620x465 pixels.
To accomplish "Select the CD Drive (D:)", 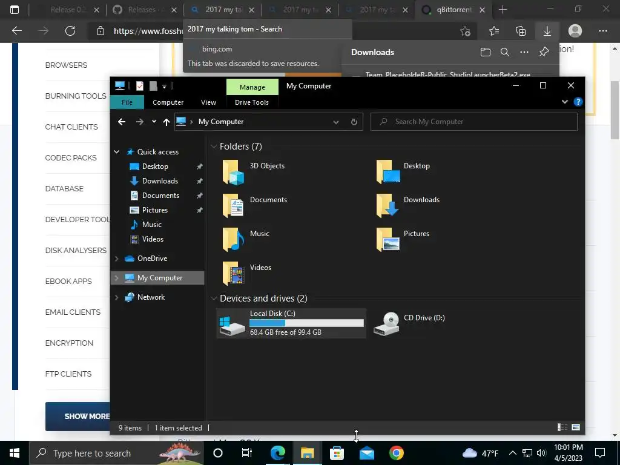I will click(x=409, y=323).
